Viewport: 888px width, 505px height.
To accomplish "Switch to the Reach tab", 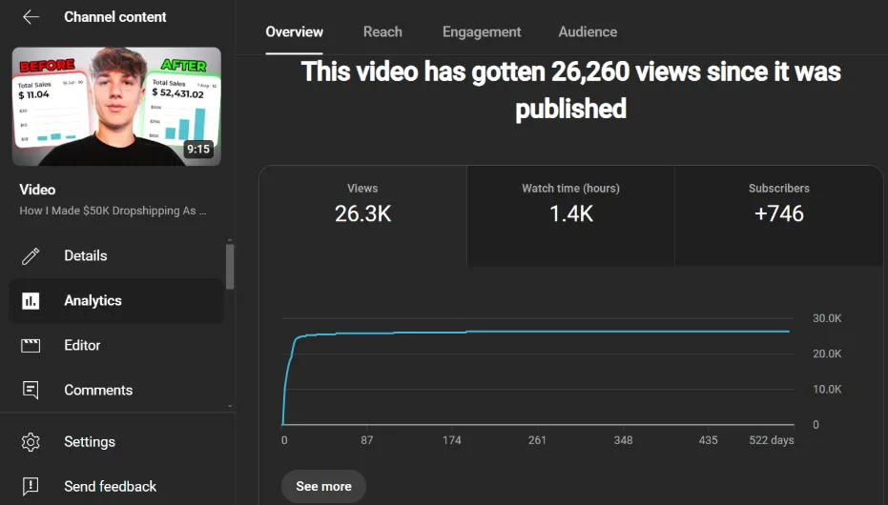I will pos(382,31).
